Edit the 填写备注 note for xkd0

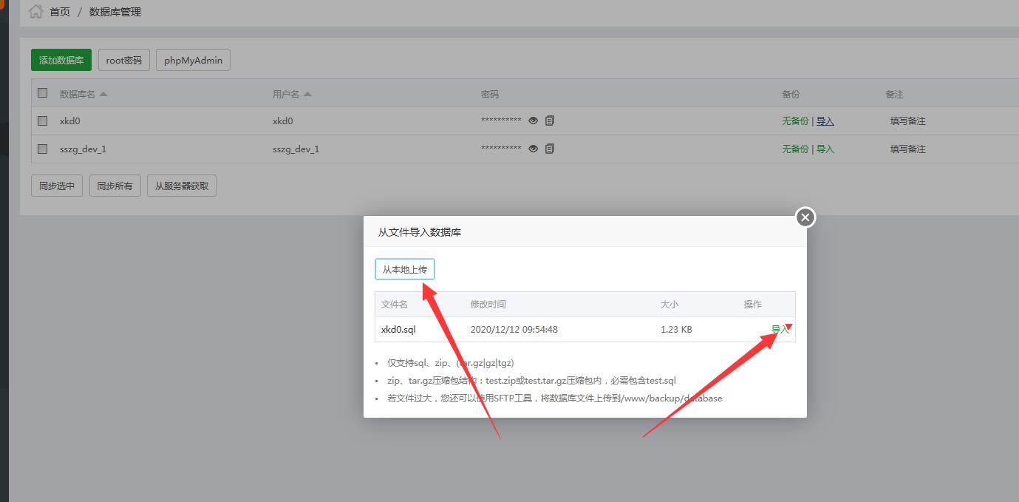pyautogui.click(x=907, y=121)
